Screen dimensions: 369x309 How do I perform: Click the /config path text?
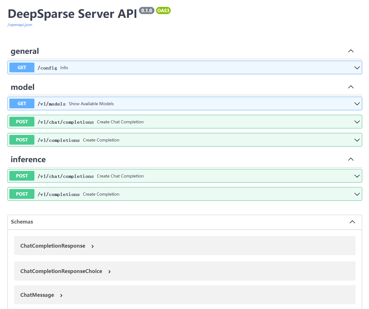[47, 68]
